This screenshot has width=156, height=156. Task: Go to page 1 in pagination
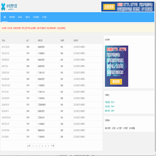[x=33, y=146]
